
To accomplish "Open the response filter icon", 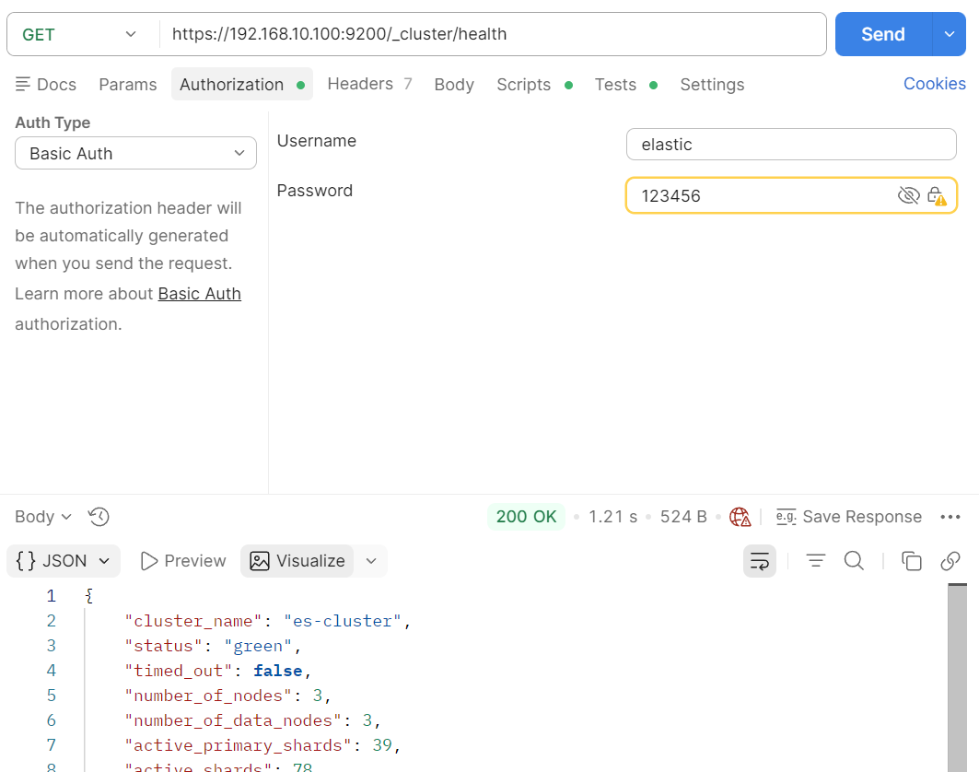I will 815,561.
